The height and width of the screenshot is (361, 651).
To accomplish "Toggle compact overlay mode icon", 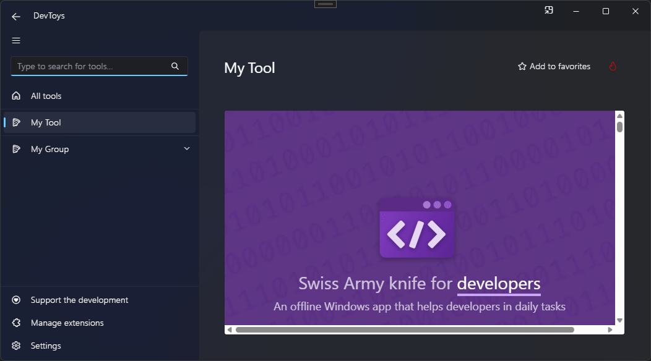I will click(x=549, y=11).
